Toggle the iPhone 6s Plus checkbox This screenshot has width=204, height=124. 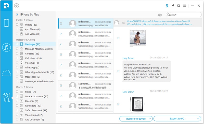tap(17, 15)
